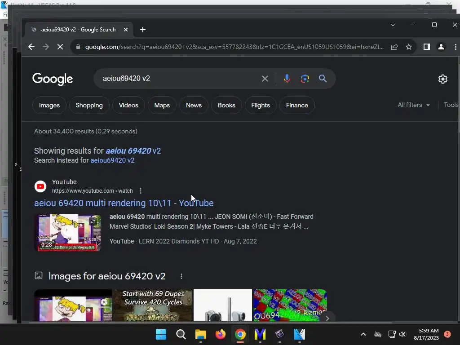The image size is (460, 345).
Task: Open the Chrome profile menu
Action: (441, 47)
